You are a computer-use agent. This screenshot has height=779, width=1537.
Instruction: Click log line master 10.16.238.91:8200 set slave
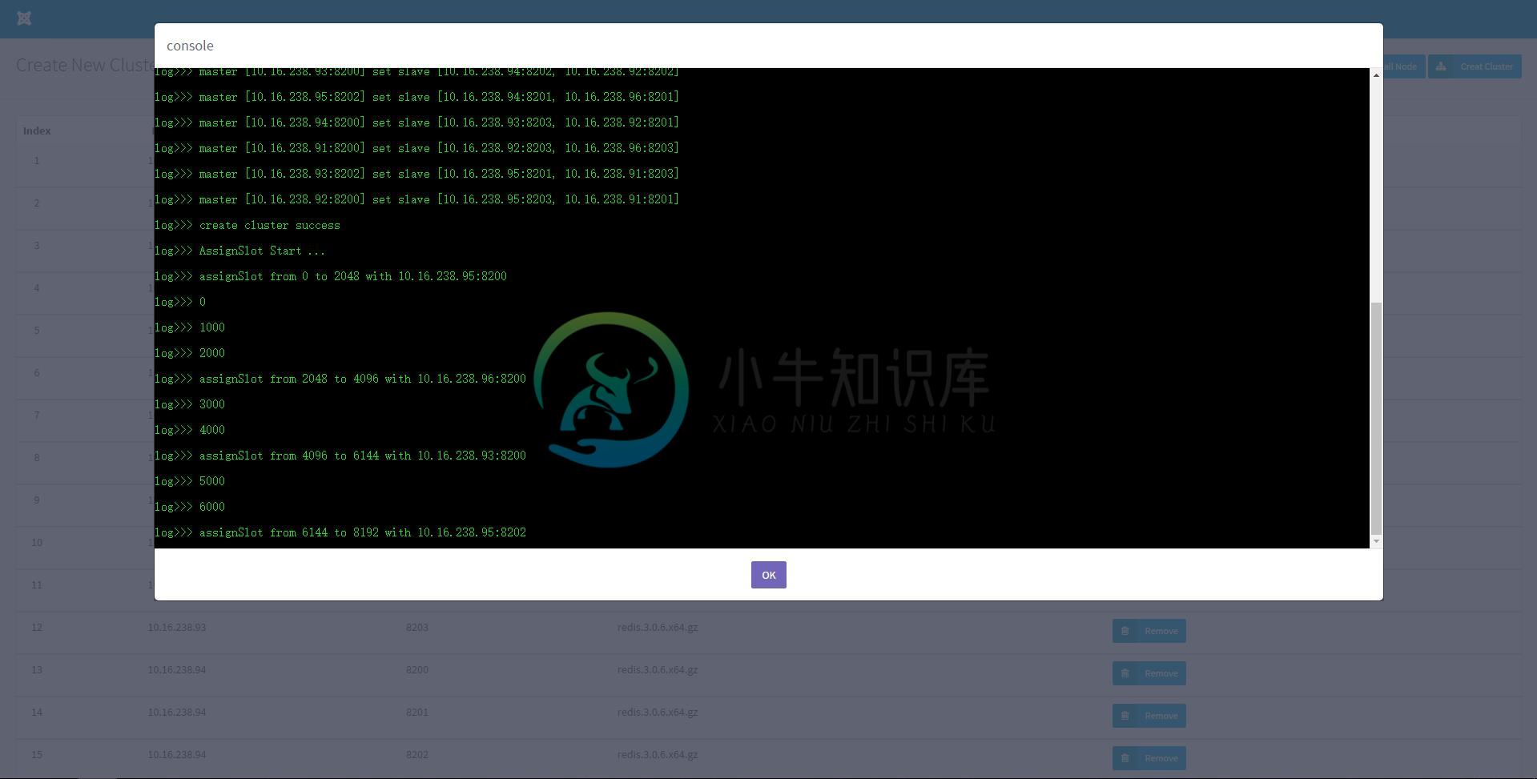(416, 148)
